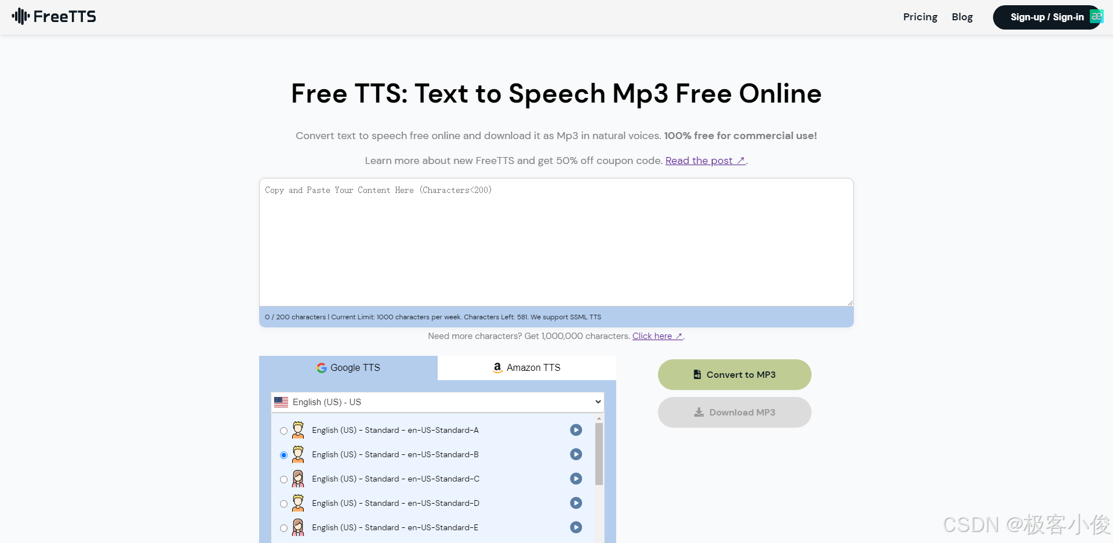Click the FreeTTS waveform logo icon
1113x543 pixels.
pyautogui.click(x=20, y=16)
